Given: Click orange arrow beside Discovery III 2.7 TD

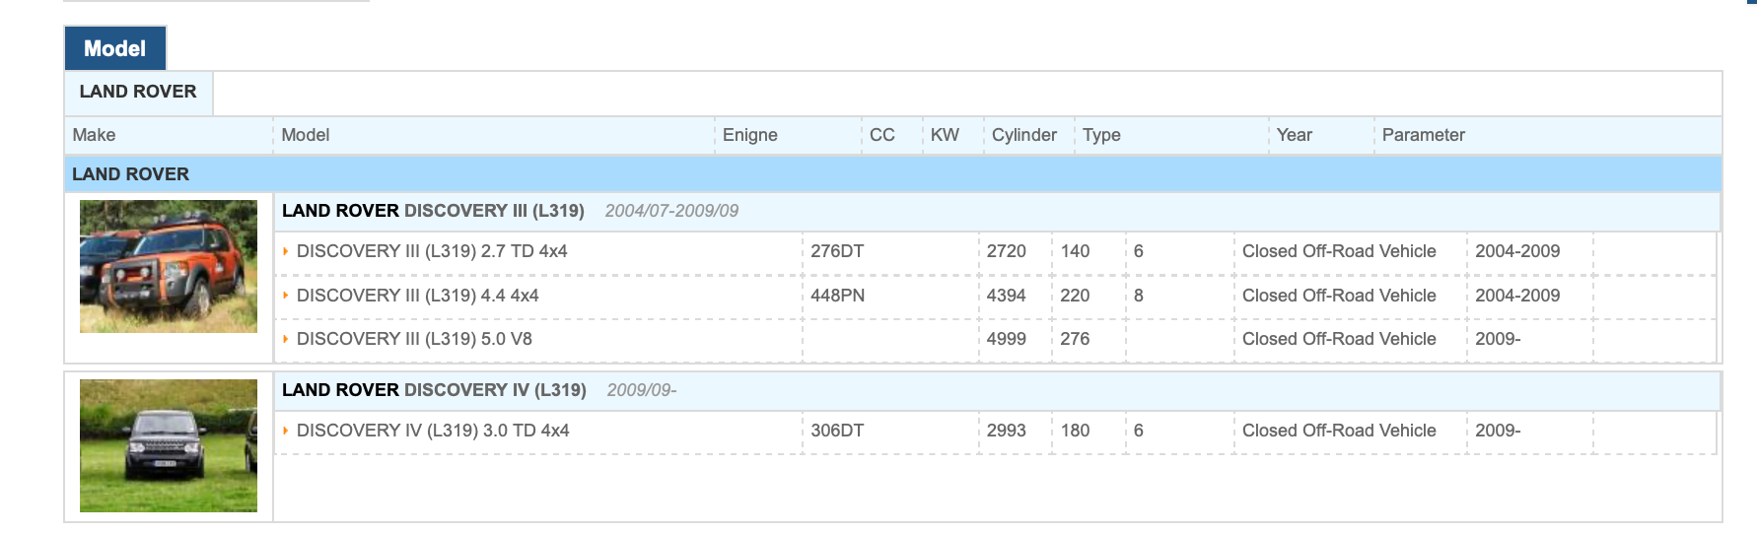Looking at the screenshot, I should (x=286, y=251).
